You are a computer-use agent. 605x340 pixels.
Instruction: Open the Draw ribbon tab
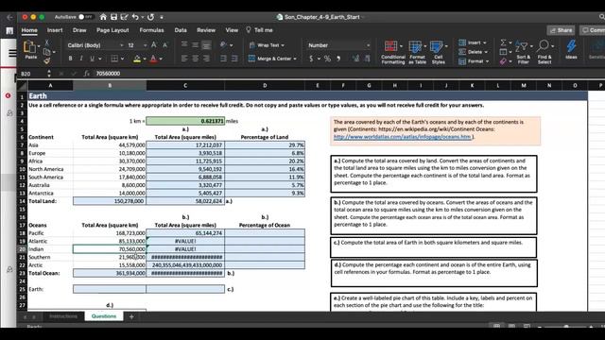click(x=79, y=30)
